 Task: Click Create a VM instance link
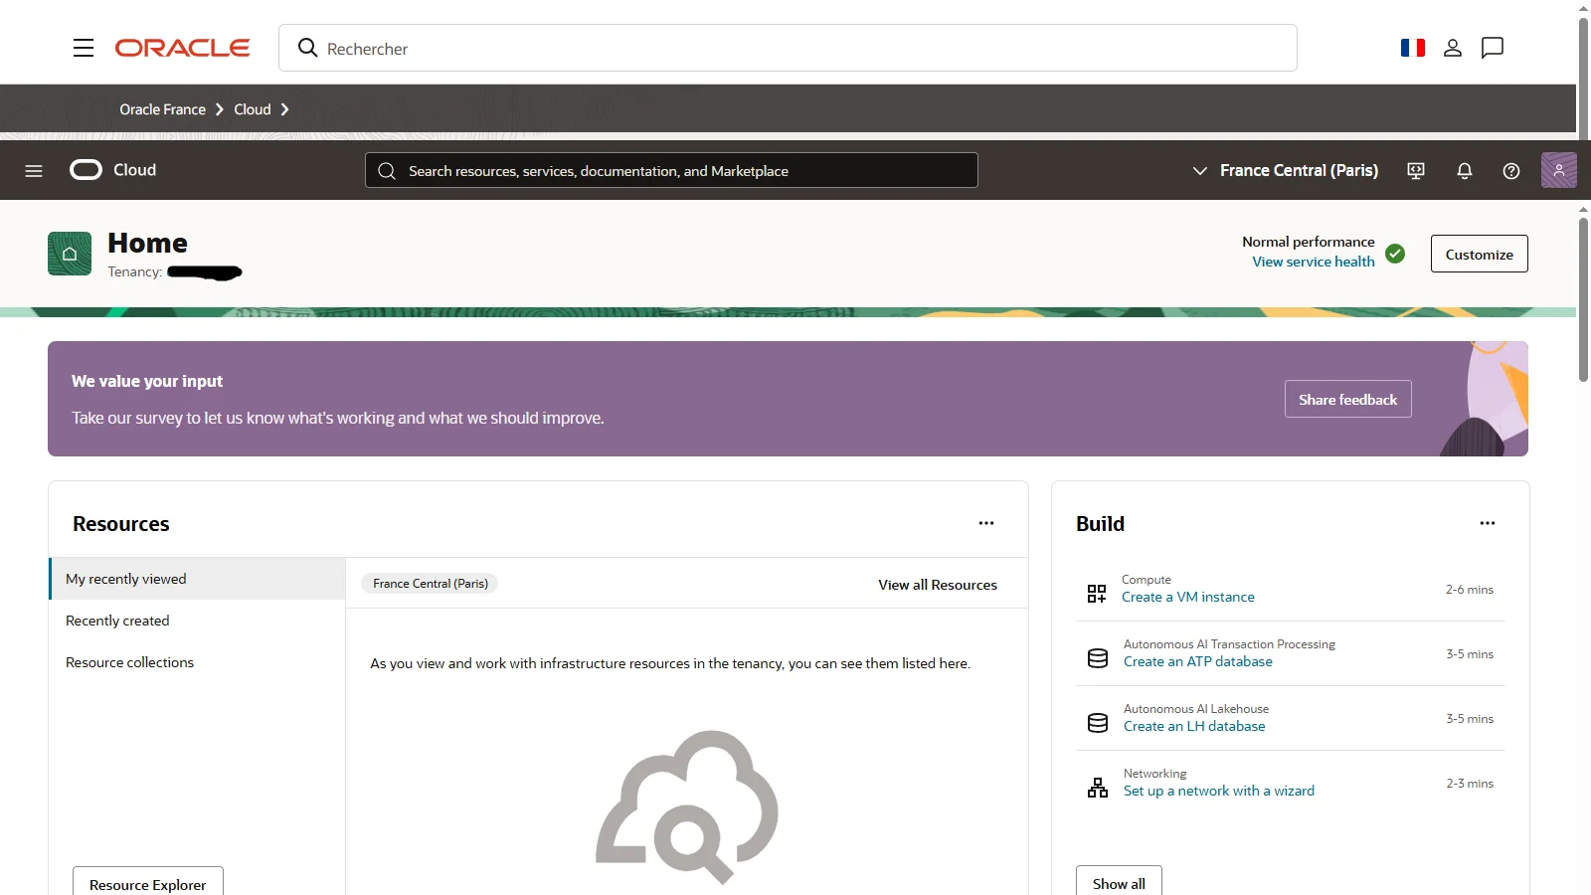1188,597
